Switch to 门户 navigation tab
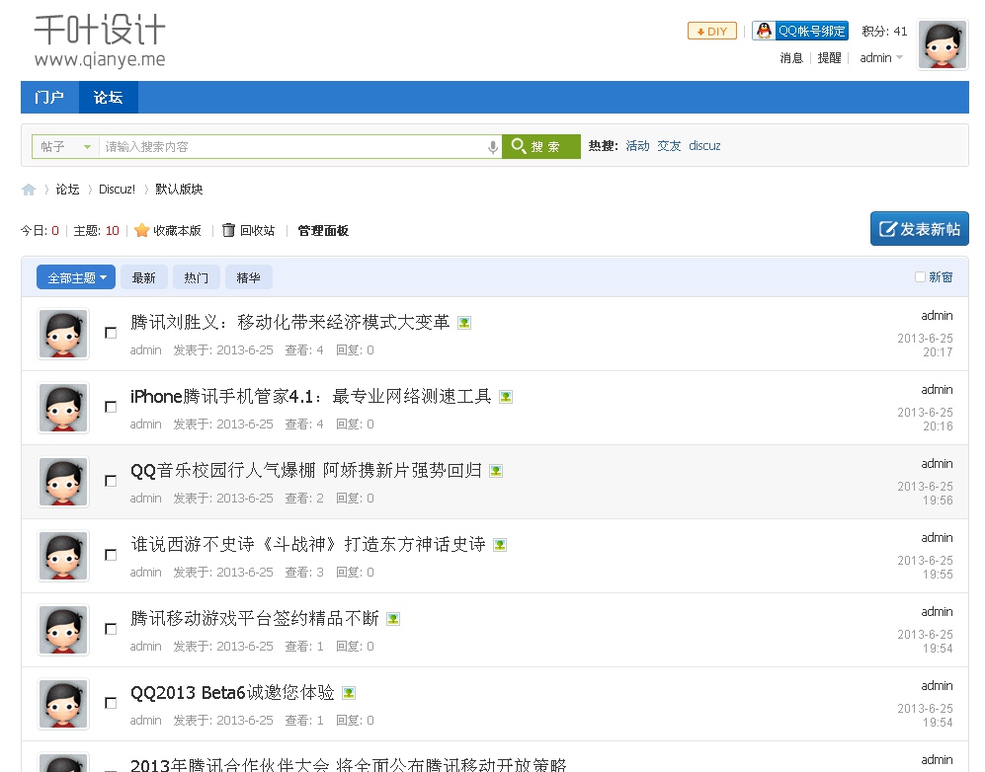 [49, 98]
